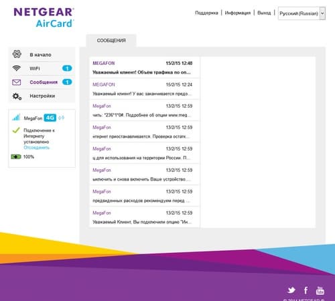Click the Информация link
Screen dimensions: 335x301
238,13
